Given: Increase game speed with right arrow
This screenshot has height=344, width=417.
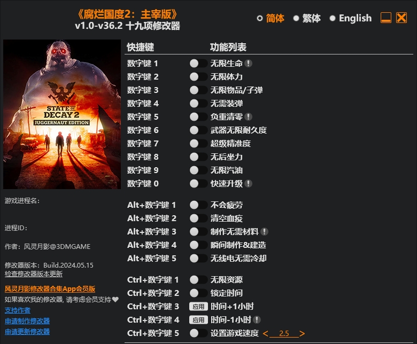Looking at the screenshot, I should [302, 333].
